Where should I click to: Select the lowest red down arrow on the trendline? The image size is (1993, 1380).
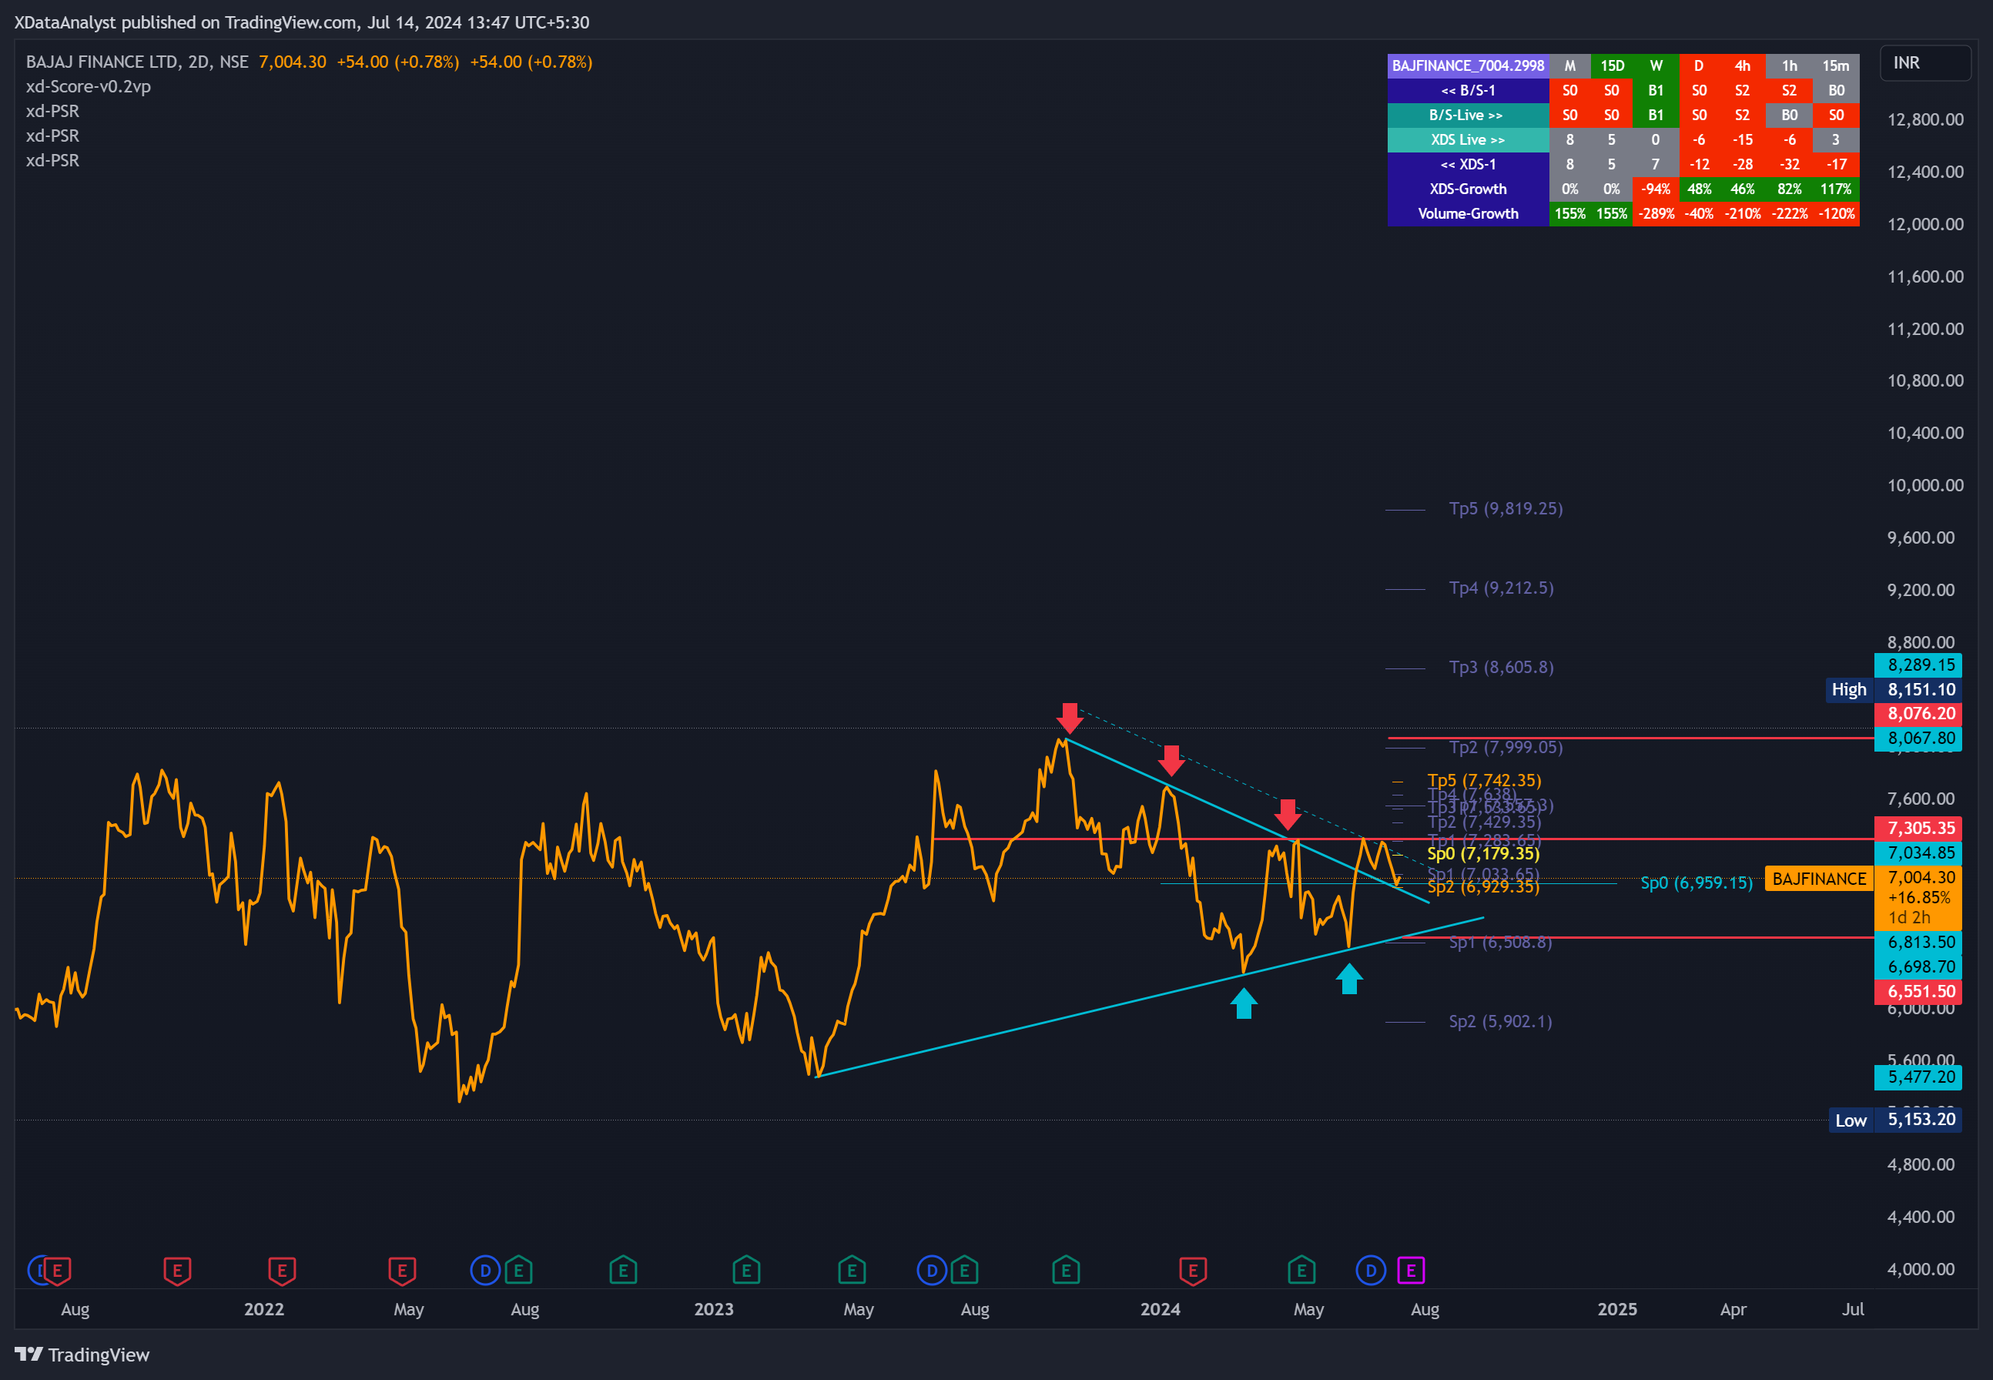(x=1288, y=815)
